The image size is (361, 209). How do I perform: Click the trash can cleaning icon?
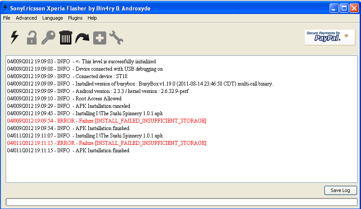66,38
